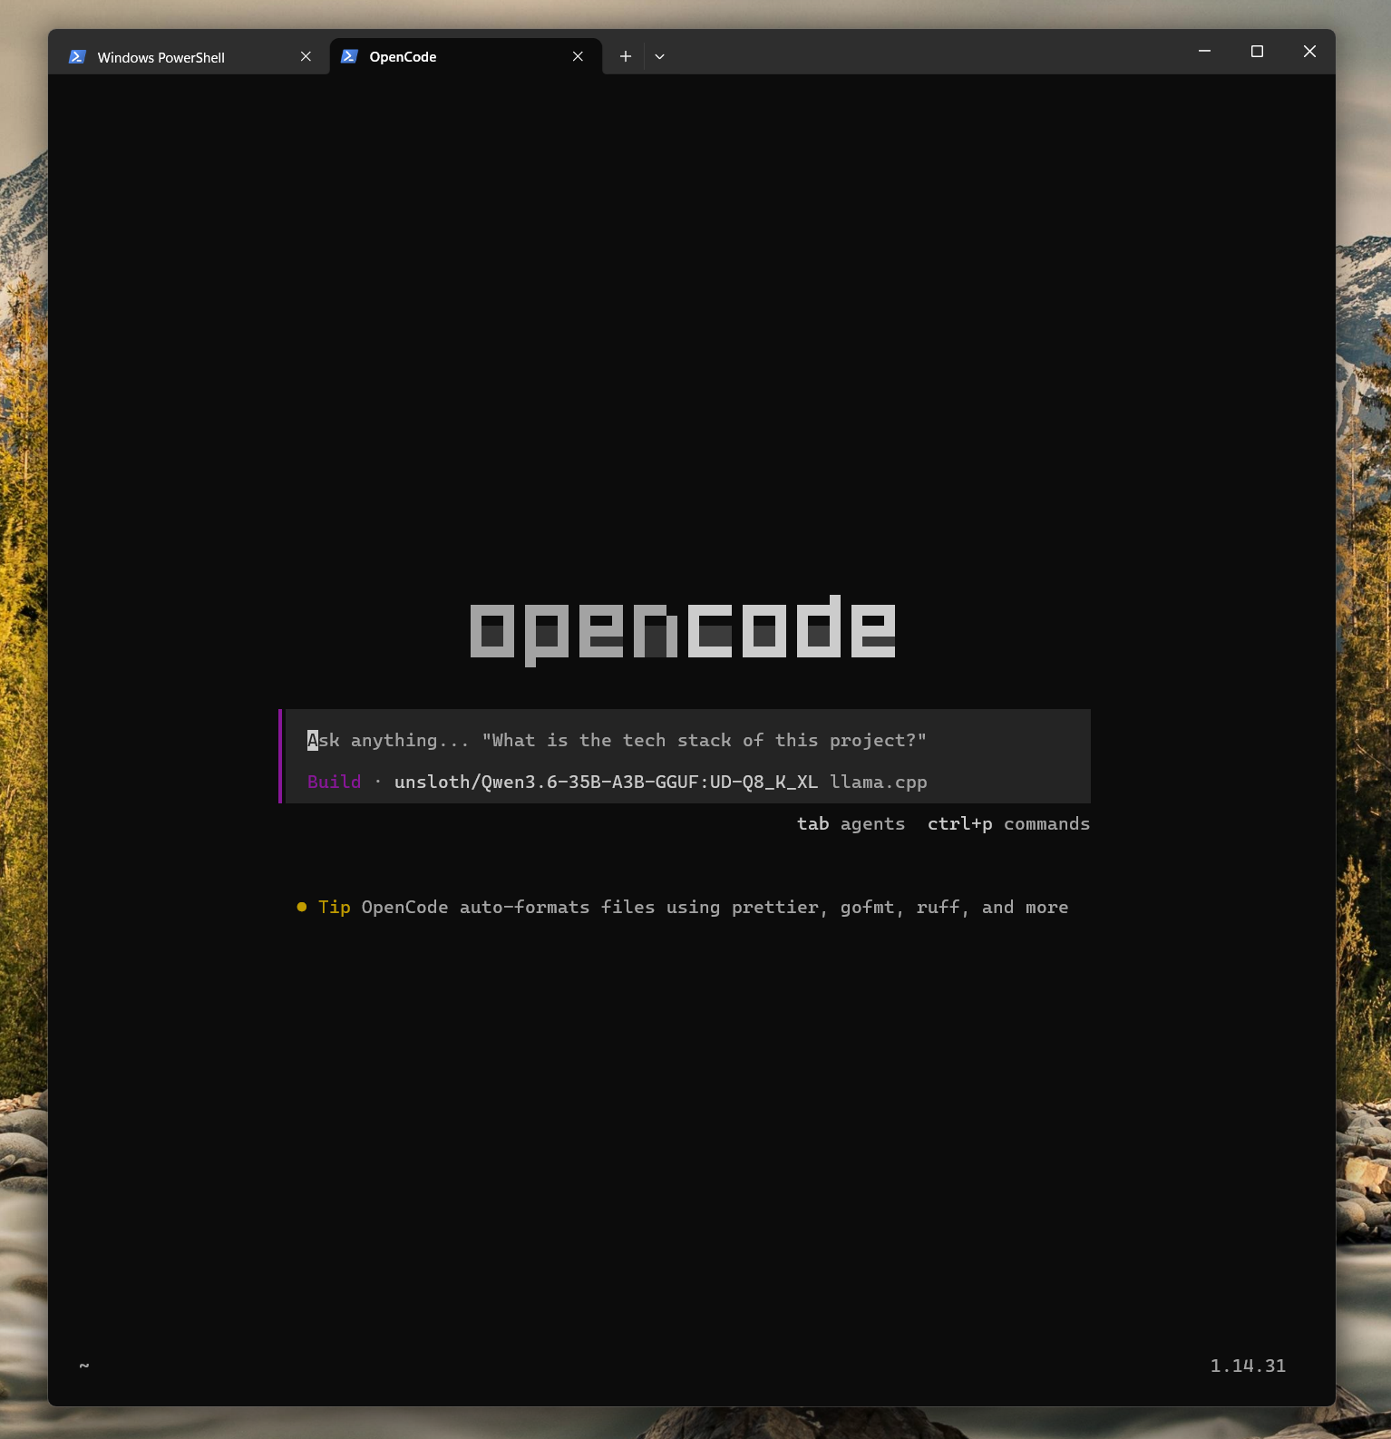Click the tilde directory indicator
This screenshot has width=1391, height=1439.
coord(84,1366)
